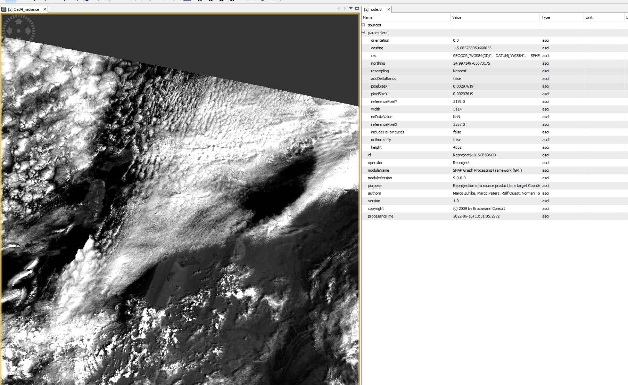This screenshot has height=385, width=628.
Task: Collapse the parameters tree node
Action: (x=363, y=33)
